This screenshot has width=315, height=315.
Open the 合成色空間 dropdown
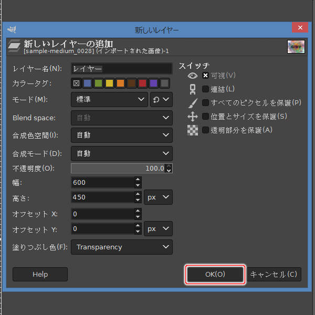pyautogui.click(x=122, y=135)
